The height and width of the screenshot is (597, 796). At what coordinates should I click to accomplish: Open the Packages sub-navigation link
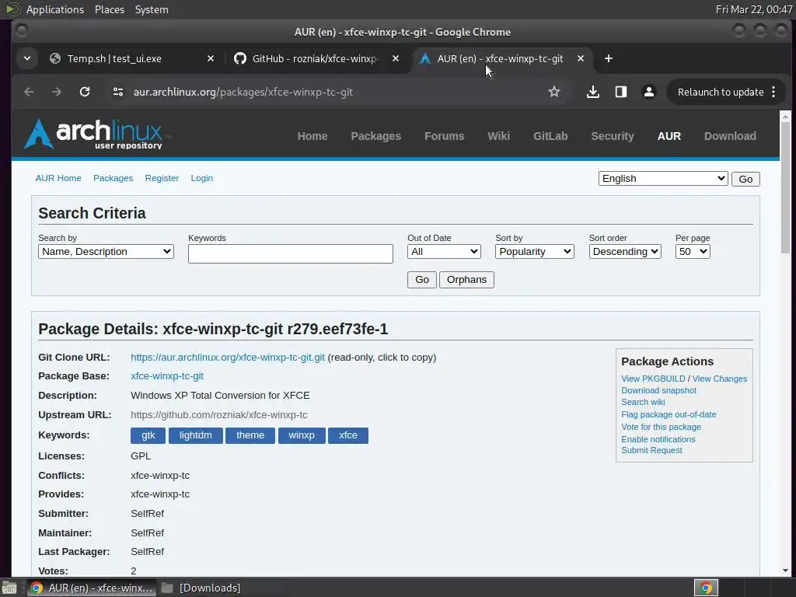click(x=113, y=178)
